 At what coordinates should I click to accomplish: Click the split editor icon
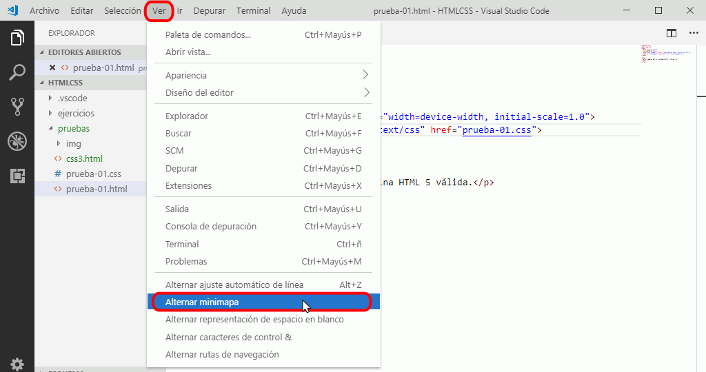pyautogui.click(x=672, y=33)
